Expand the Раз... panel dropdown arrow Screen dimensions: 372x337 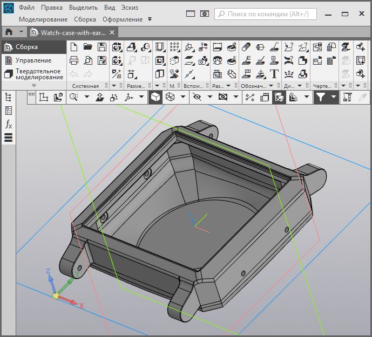click(228, 86)
